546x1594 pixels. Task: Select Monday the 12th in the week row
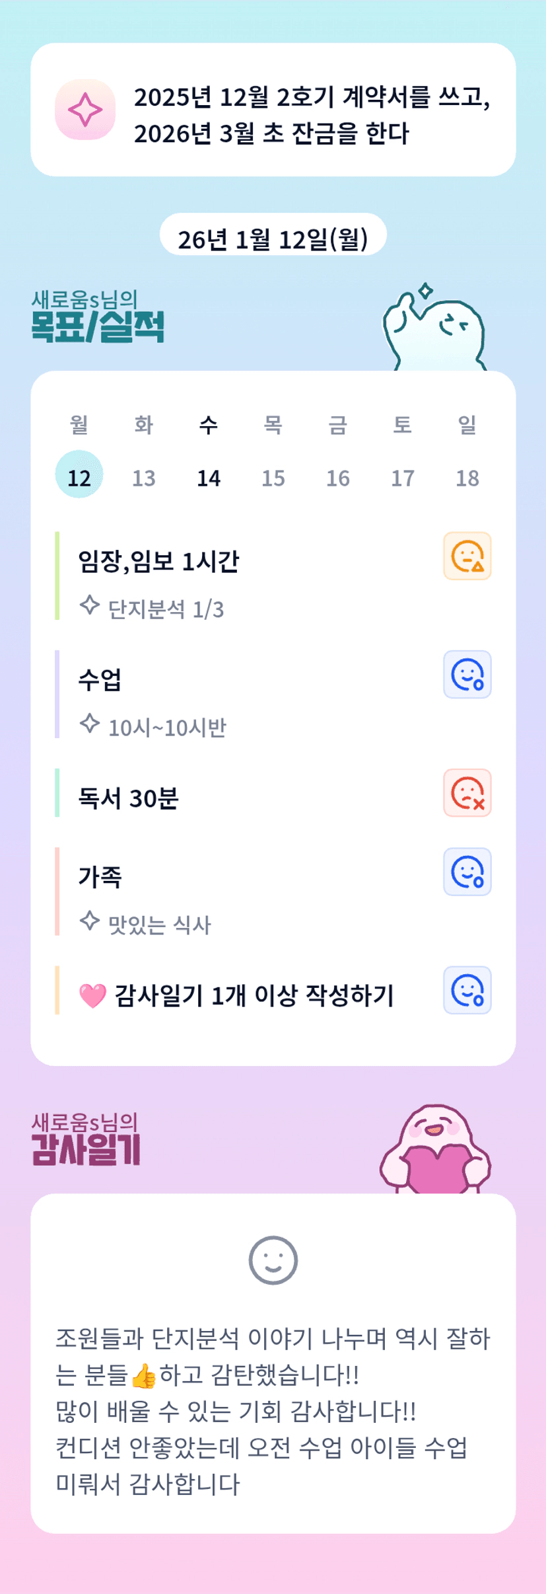[x=79, y=476]
